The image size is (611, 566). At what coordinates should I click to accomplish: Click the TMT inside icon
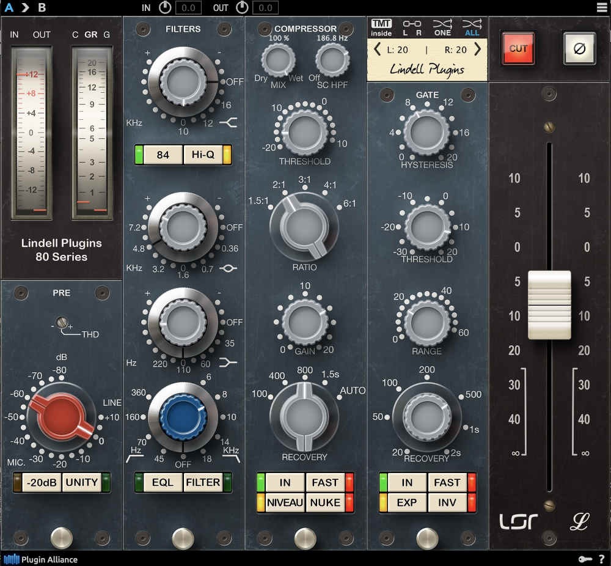(380, 26)
